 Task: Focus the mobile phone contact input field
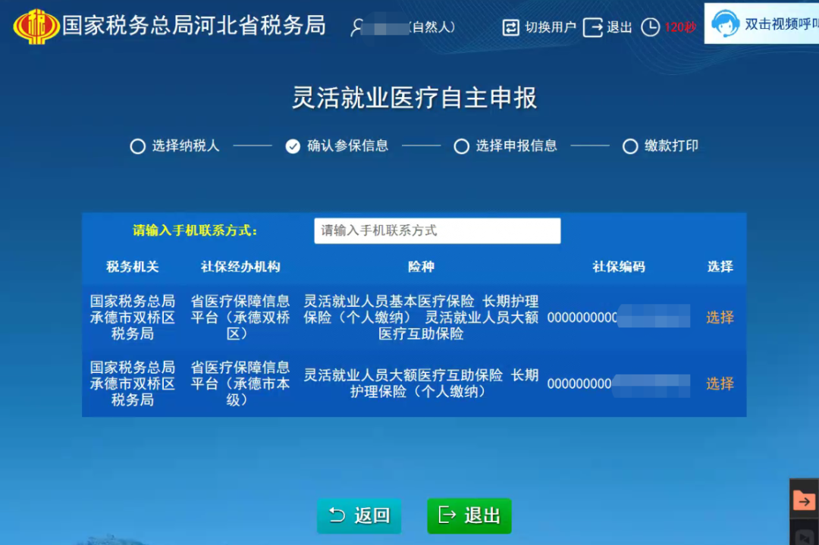(438, 230)
